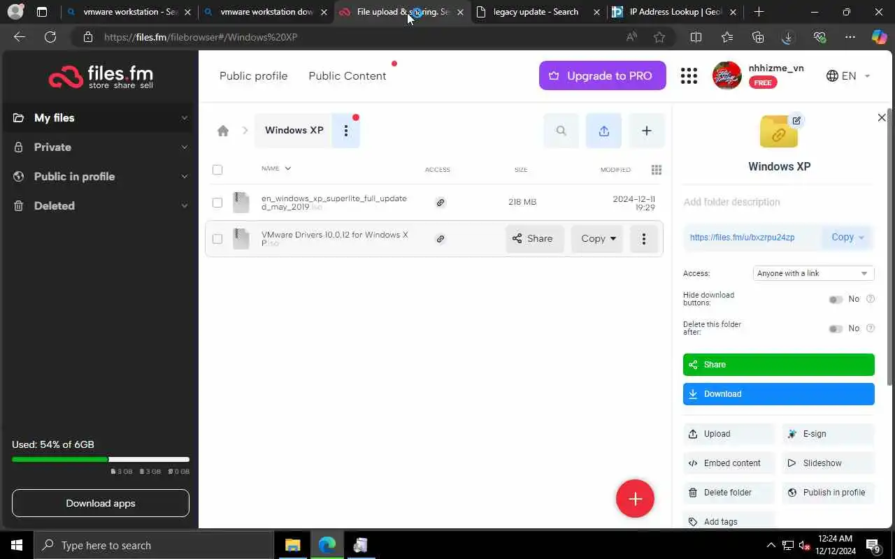Sort by NAME column header
Image resolution: width=895 pixels, height=559 pixels.
pos(275,168)
